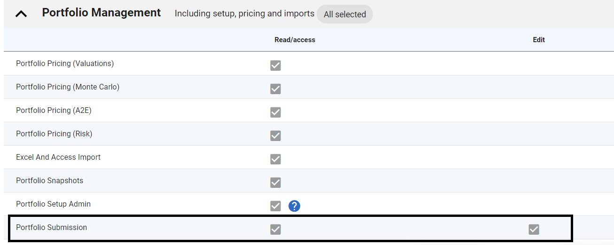Uncheck the Portfolio Submission Edit checkbox
The image size is (614, 245).
tap(534, 230)
